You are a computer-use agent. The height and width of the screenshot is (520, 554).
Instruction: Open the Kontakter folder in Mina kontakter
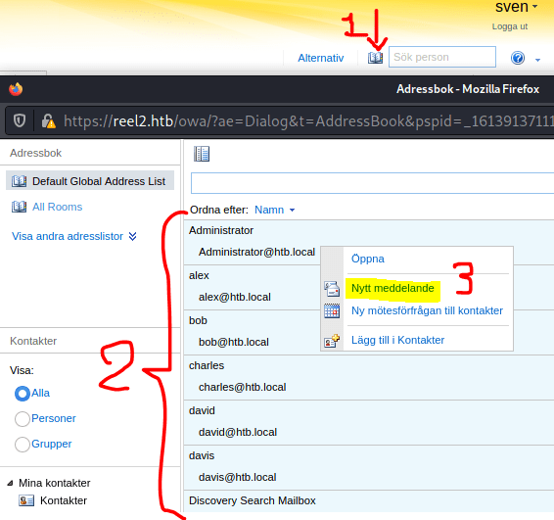pos(64,500)
